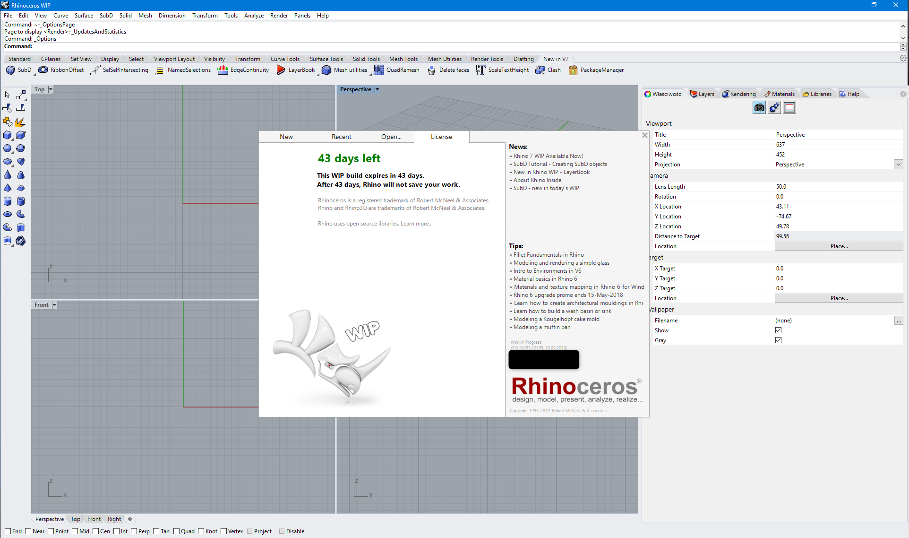Open the Projection dropdown
This screenshot has height=538, width=909.
point(898,164)
